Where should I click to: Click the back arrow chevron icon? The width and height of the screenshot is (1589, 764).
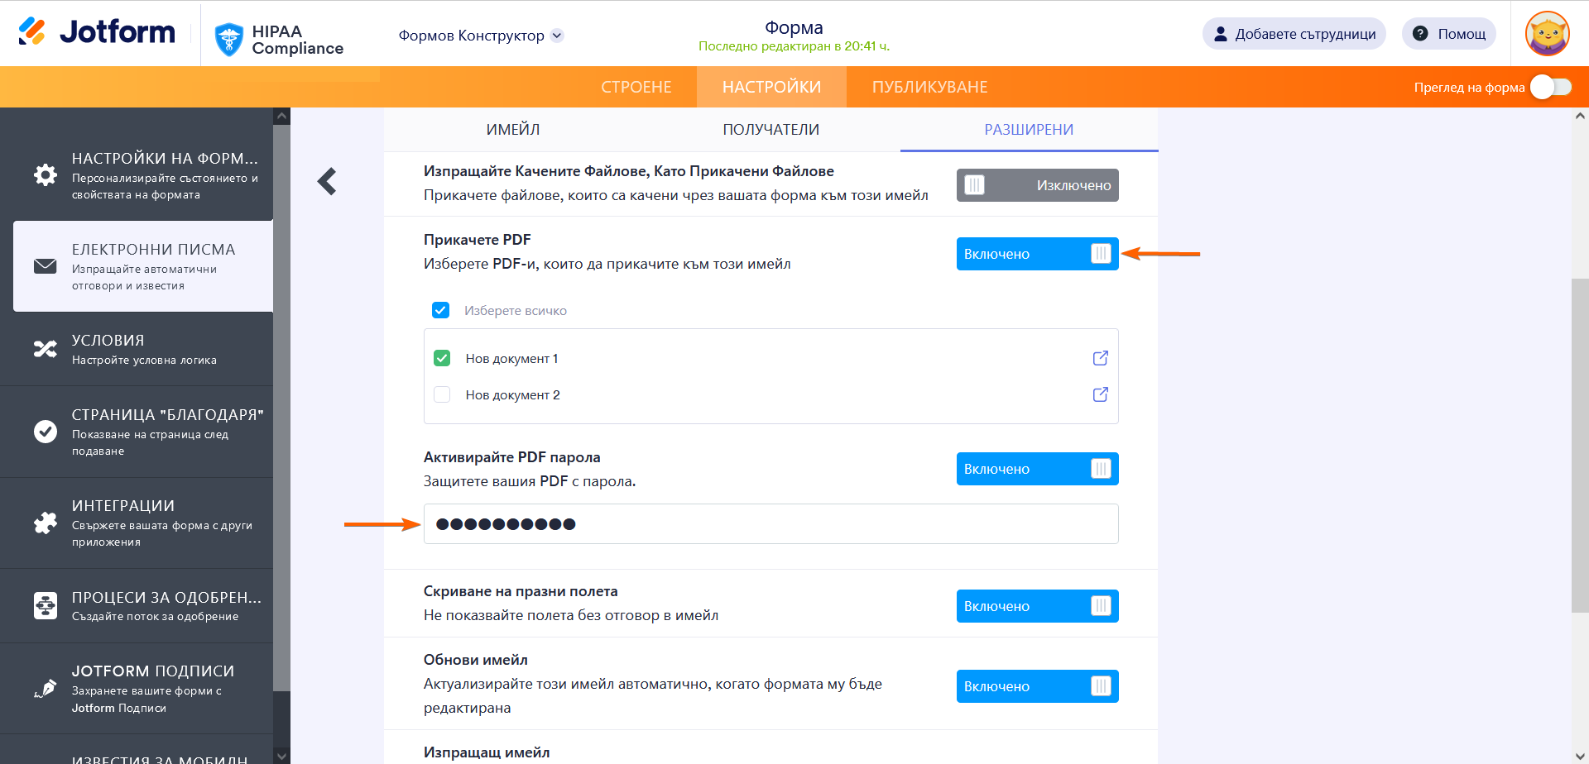coord(328,181)
